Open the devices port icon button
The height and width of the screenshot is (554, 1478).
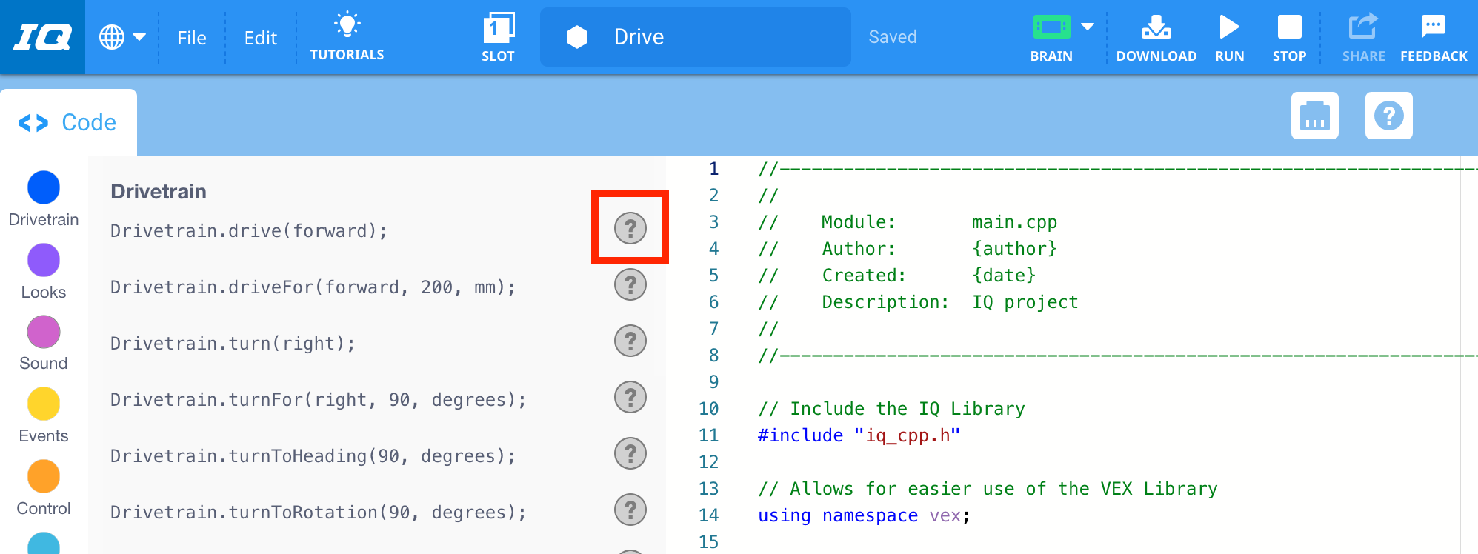tap(1314, 116)
